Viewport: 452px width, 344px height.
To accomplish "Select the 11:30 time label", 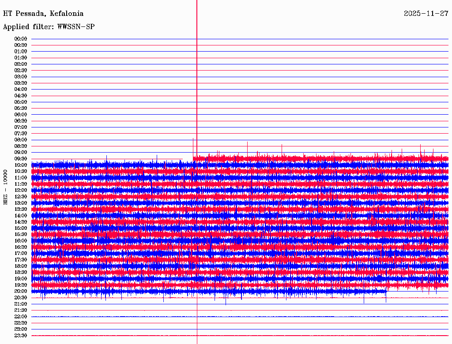I will 21,184.
